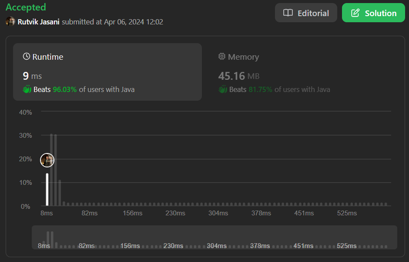The width and height of the screenshot is (409, 262).
Task: Click the user avatar next to Rutvik Jasani
Action: click(x=10, y=21)
